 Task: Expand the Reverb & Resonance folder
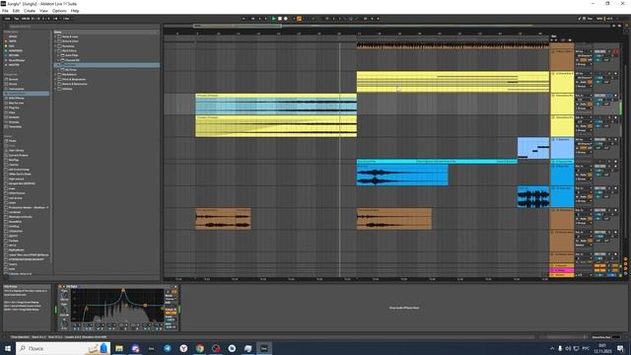(x=55, y=84)
